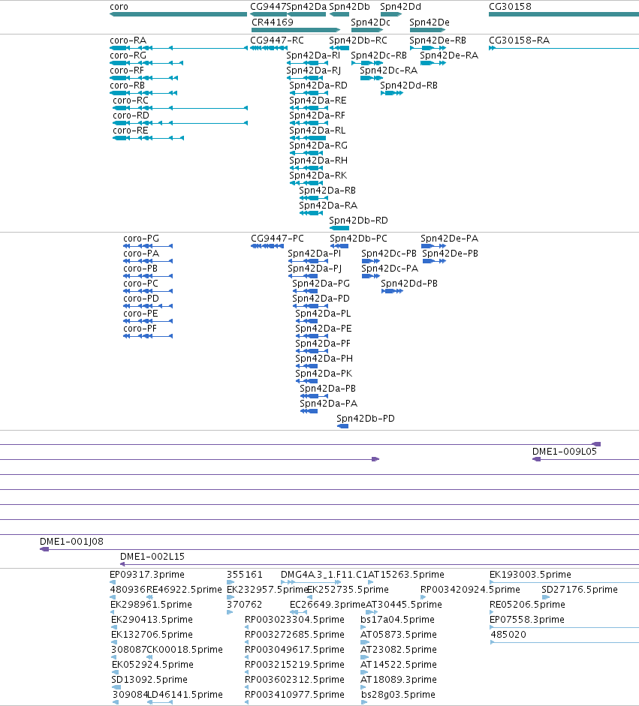The image size is (639, 706).
Task: Select the CG30158 gene bar
Action: click(x=564, y=14)
